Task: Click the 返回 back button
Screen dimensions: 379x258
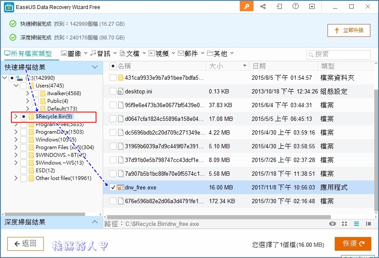Action: [x=26, y=244]
